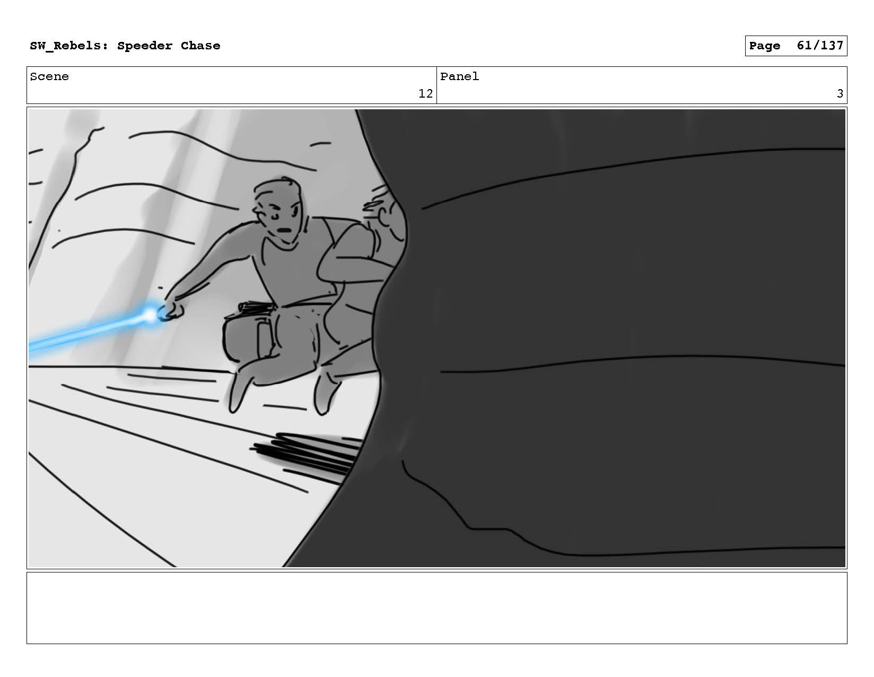This screenshot has height=677, width=874.
Task: Click the 'Page 61/137' box
Action: coord(796,46)
